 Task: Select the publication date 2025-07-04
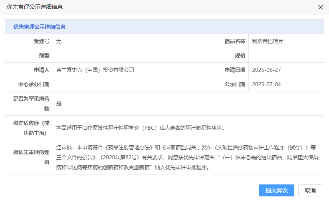pos(266,84)
